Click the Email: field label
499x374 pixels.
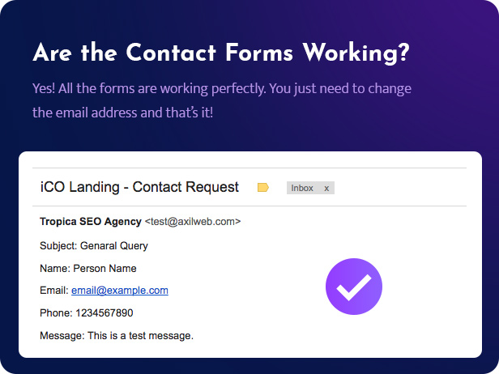54,291
